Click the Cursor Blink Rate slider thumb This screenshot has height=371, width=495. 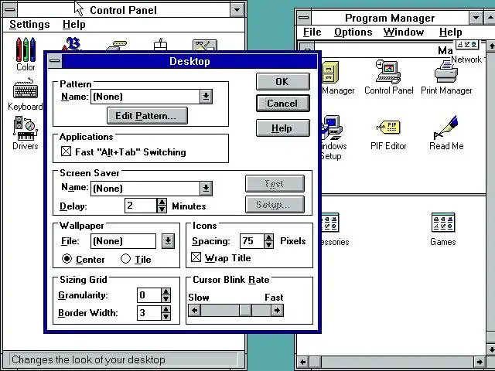pos(245,311)
